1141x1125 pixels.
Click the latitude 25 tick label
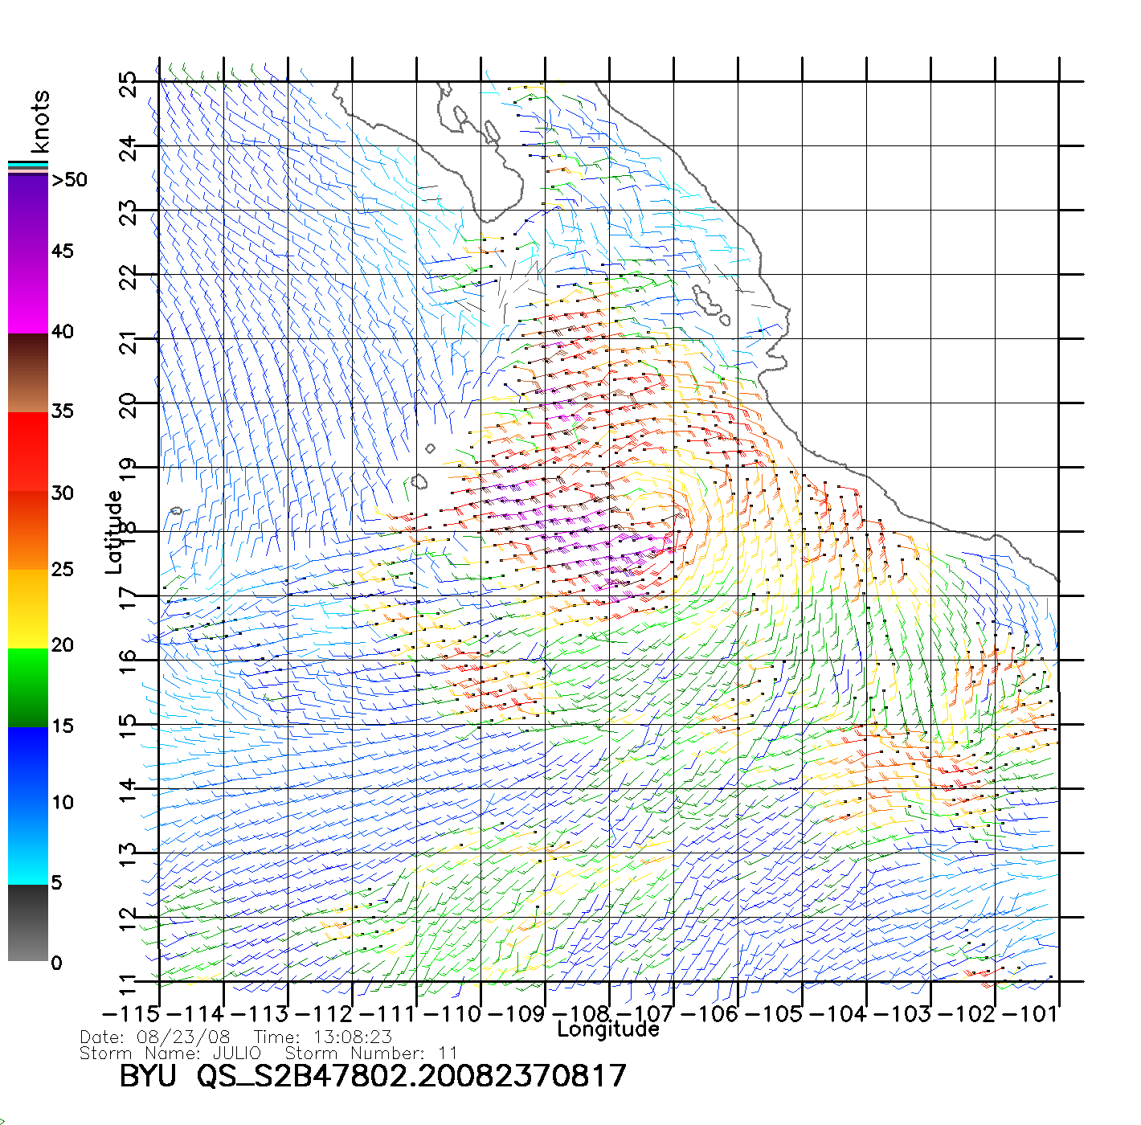(129, 84)
